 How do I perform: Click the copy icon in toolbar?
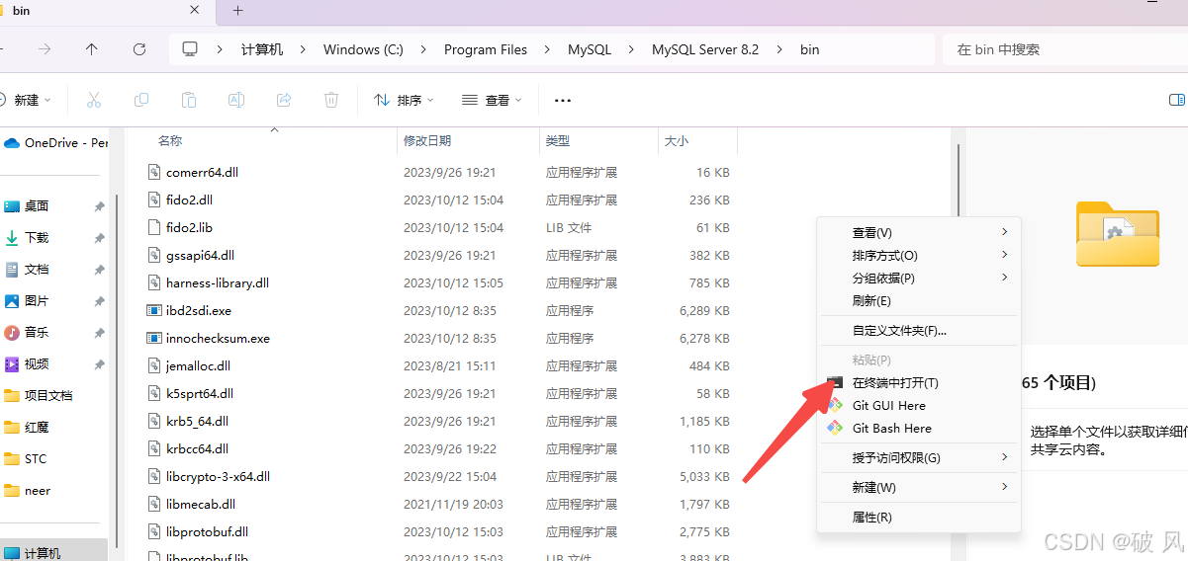pyautogui.click(x=141, y=100)
